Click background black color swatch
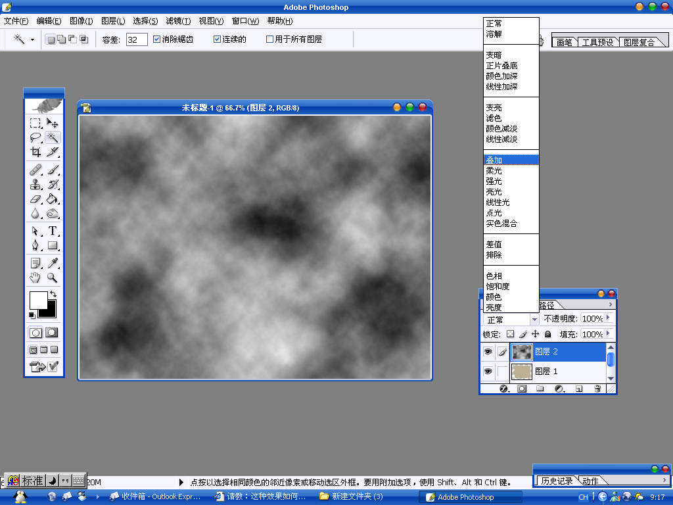 coord(49,312)
